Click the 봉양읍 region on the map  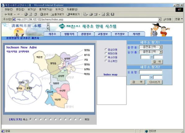(53, 64)
